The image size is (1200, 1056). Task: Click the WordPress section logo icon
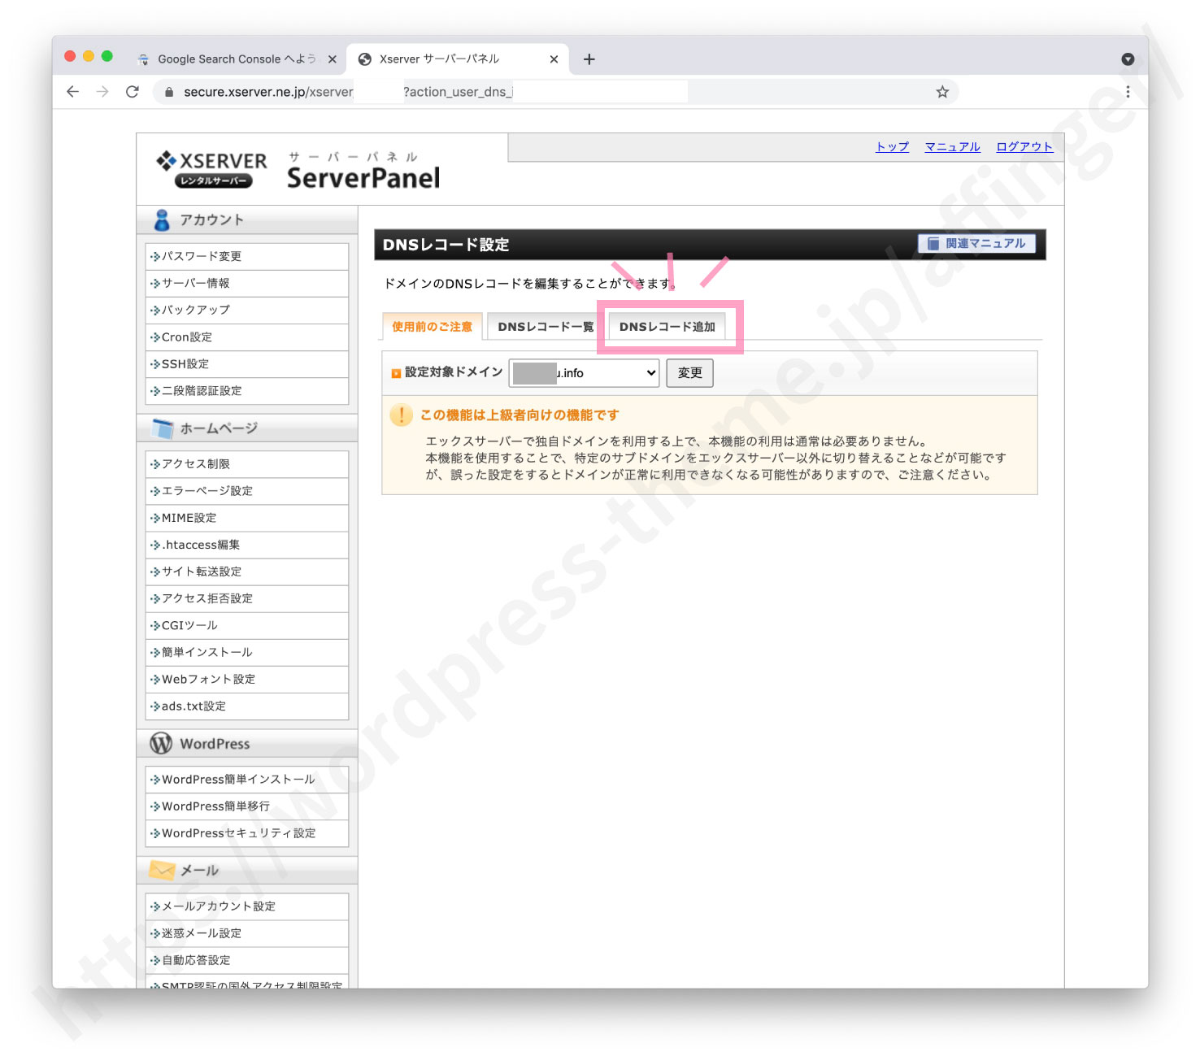(161, 743)
